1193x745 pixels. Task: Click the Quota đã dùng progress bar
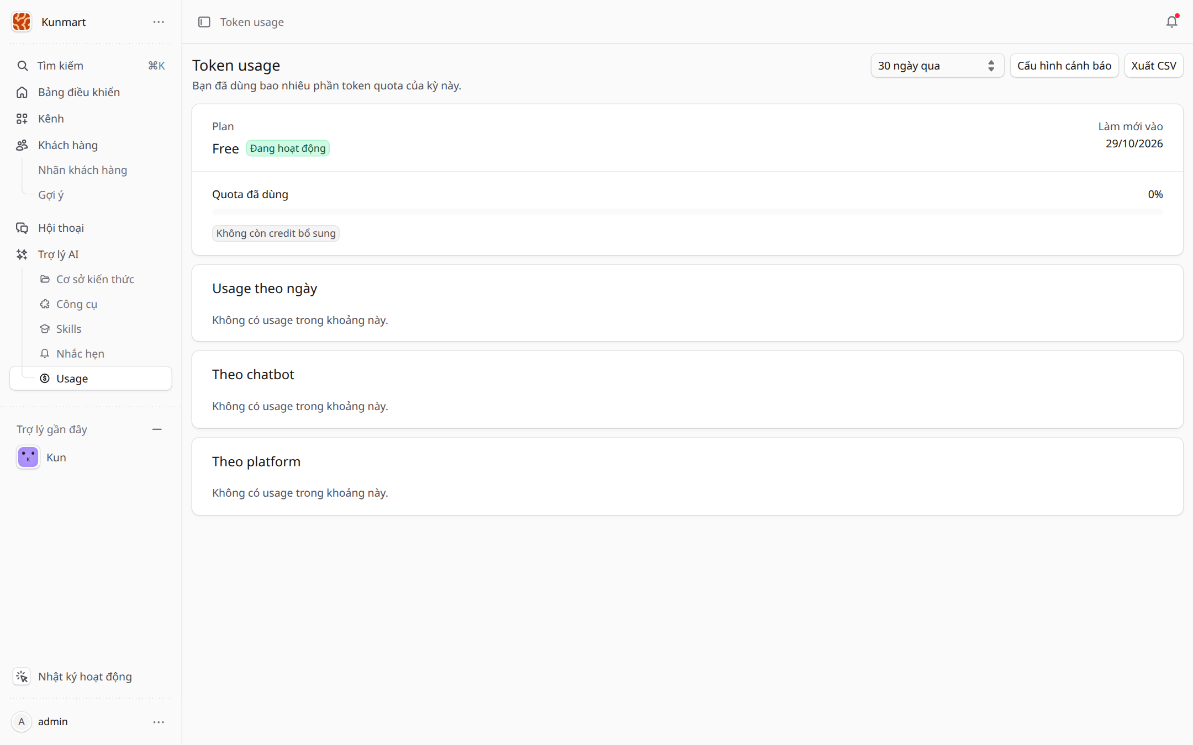(687, 212)
